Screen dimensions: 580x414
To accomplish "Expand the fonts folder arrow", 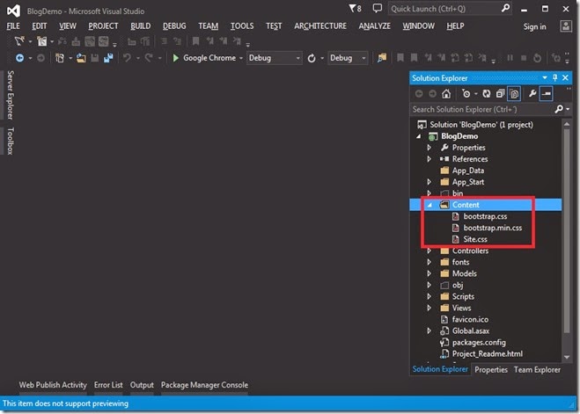I will click(x=429, y=262).
